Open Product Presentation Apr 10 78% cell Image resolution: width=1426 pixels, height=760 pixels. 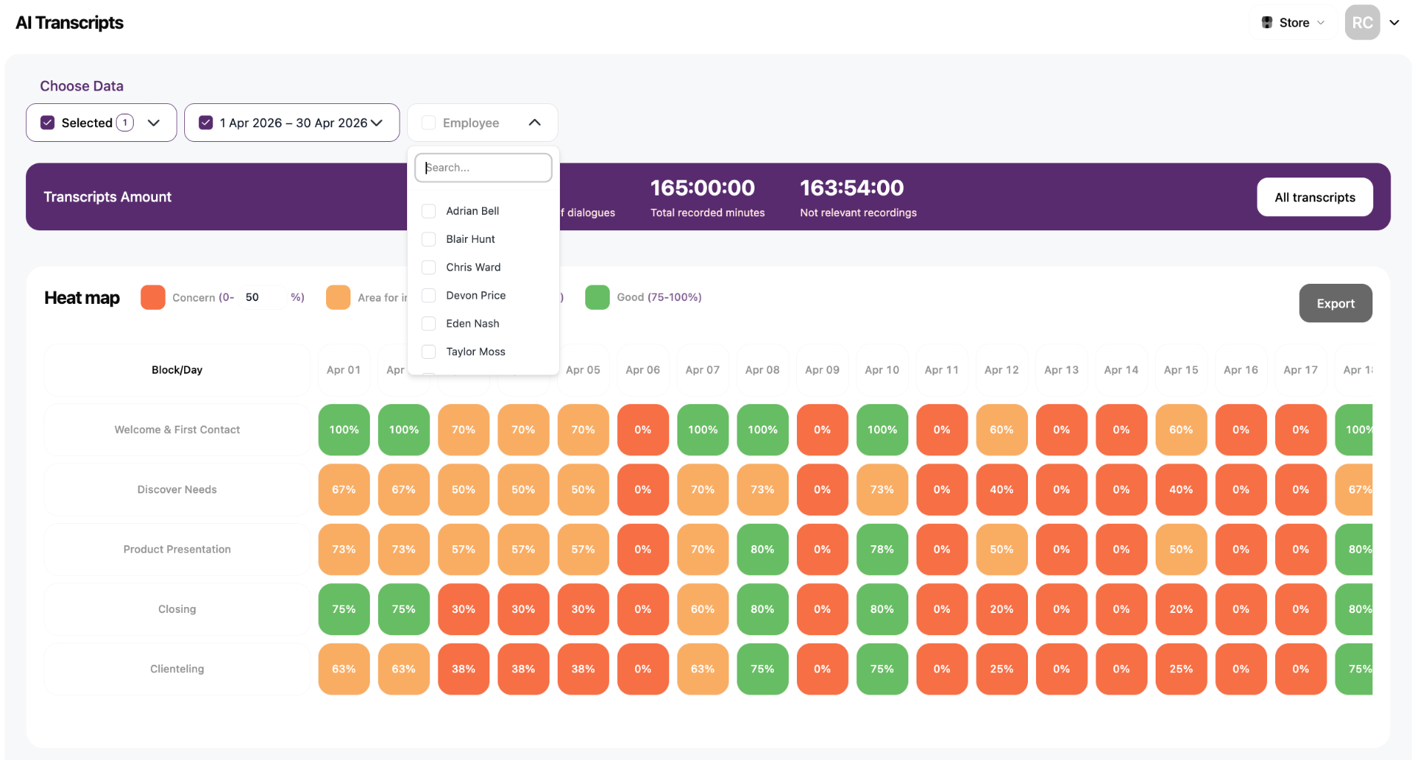(882, 550)
